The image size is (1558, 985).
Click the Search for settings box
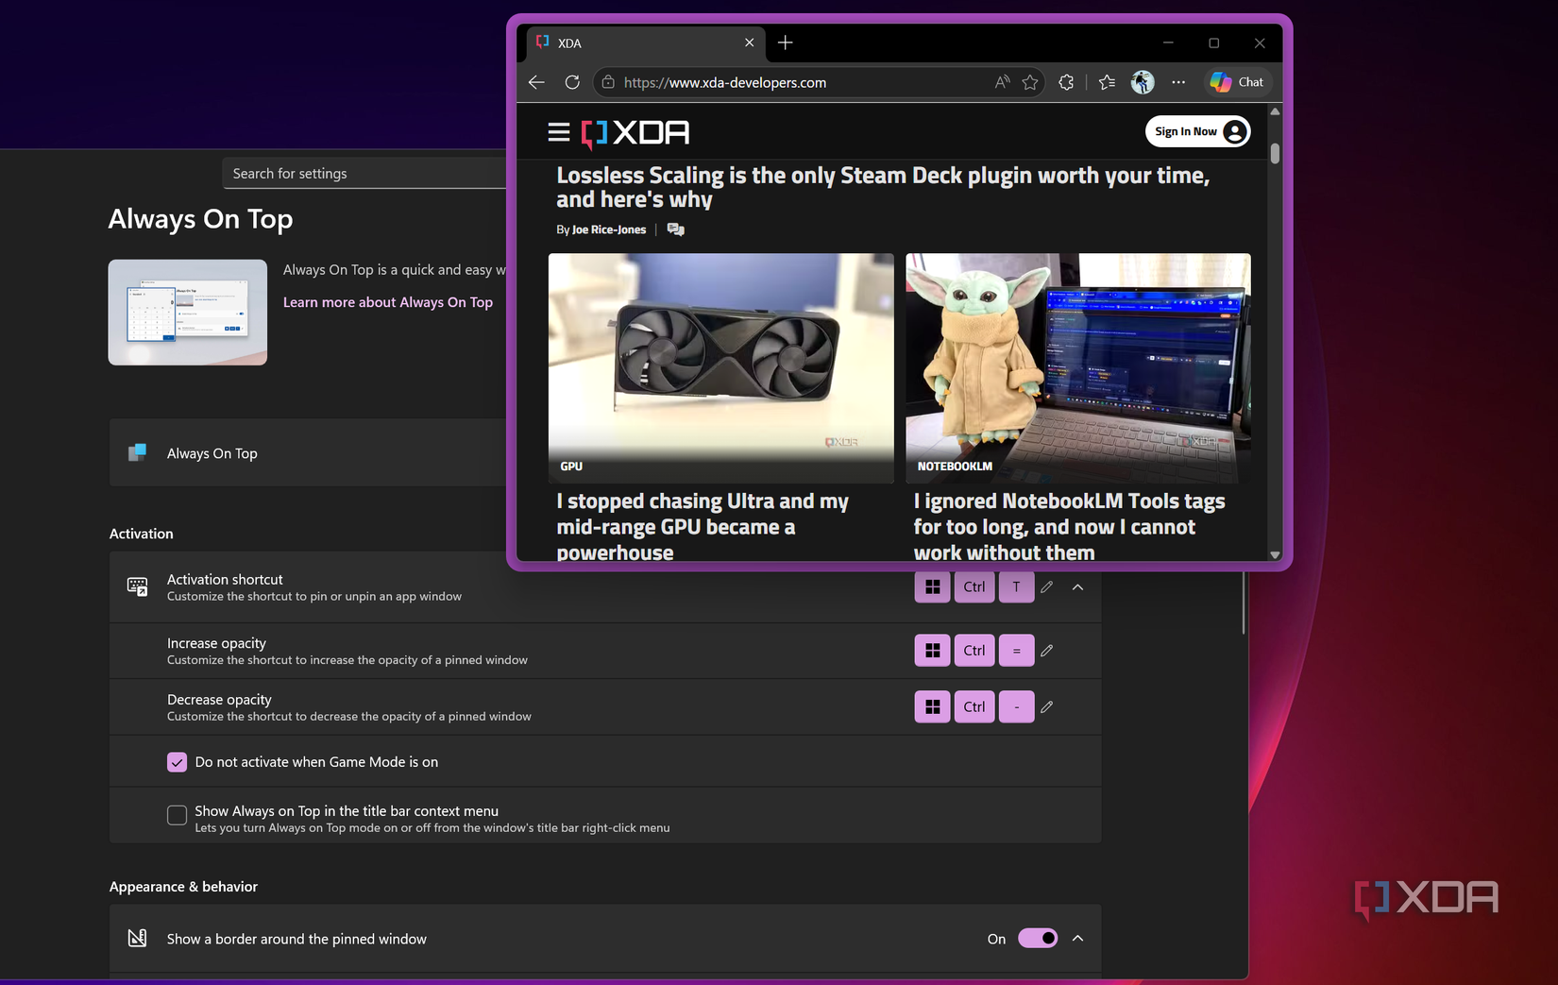pyautogui.click(x=364, y=174)
